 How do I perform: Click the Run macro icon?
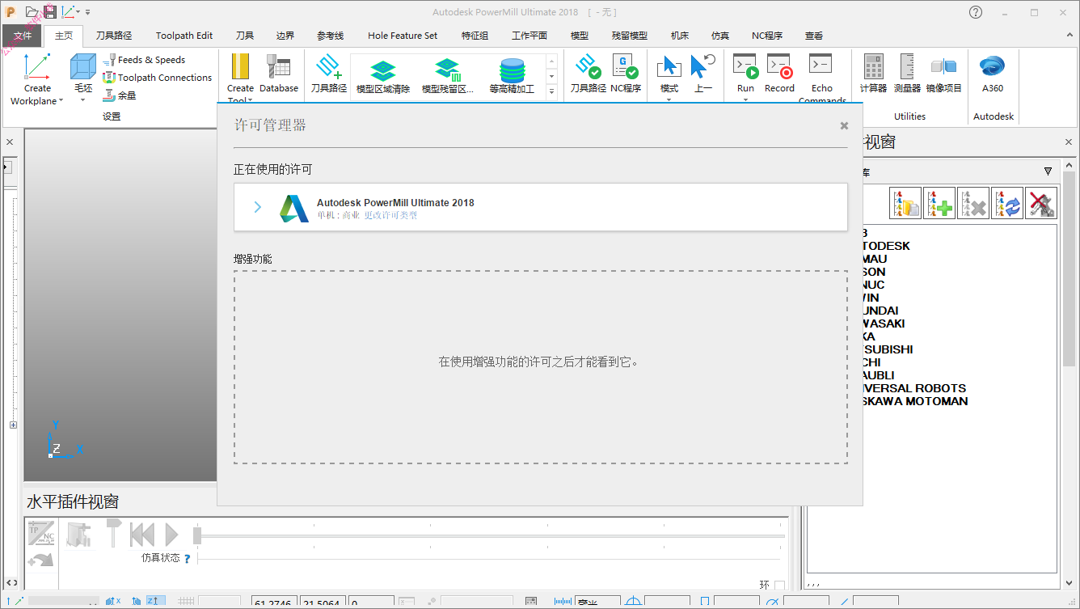[x=745, y=68]
